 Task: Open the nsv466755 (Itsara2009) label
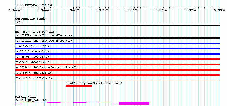pos(32,46)
